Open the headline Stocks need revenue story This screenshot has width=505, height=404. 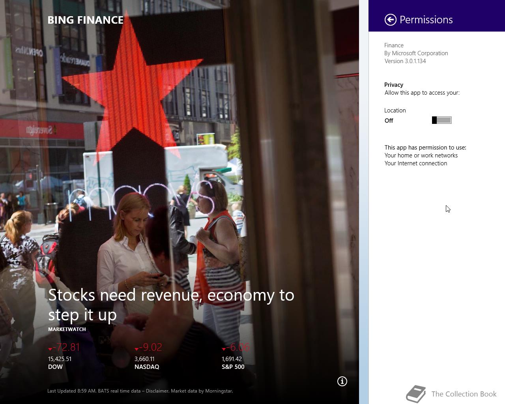171,305
